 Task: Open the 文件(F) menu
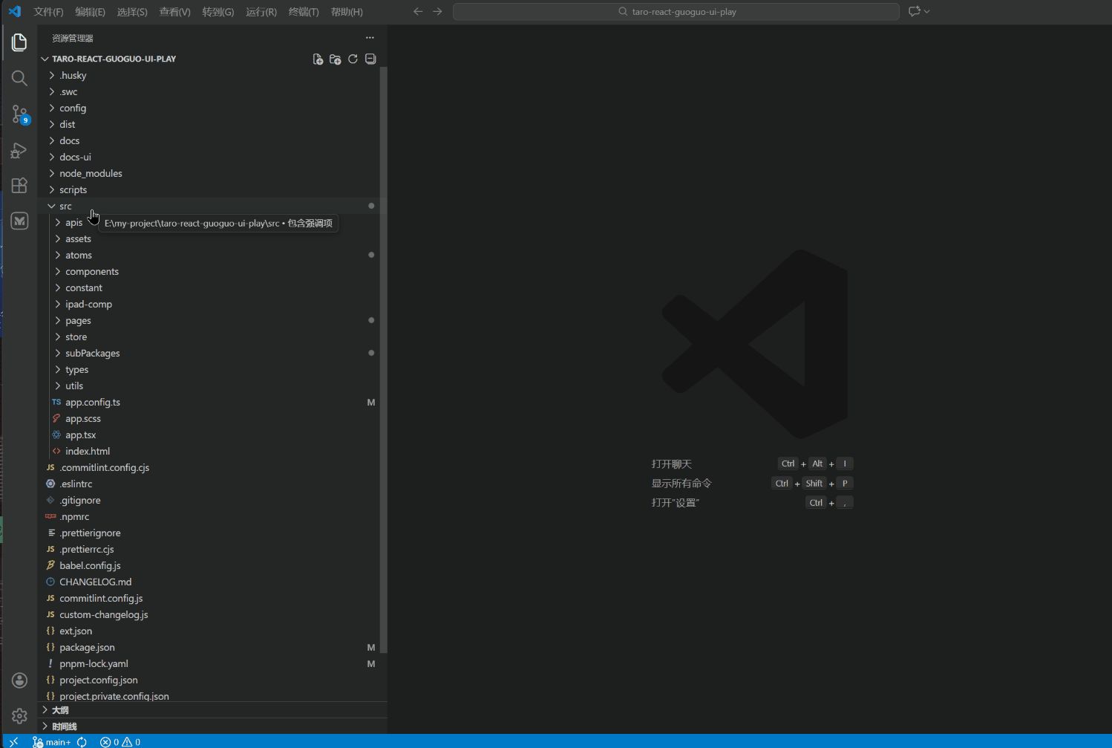(48, 12)
